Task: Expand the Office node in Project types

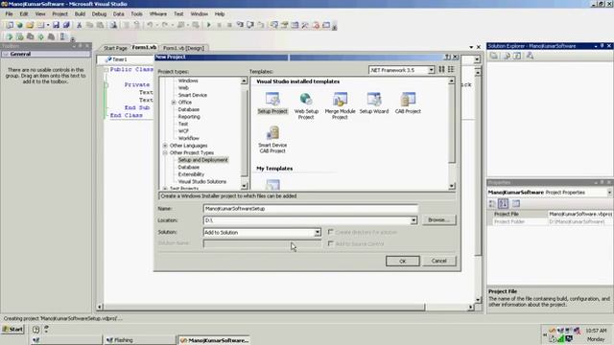Action: [174, 103]
